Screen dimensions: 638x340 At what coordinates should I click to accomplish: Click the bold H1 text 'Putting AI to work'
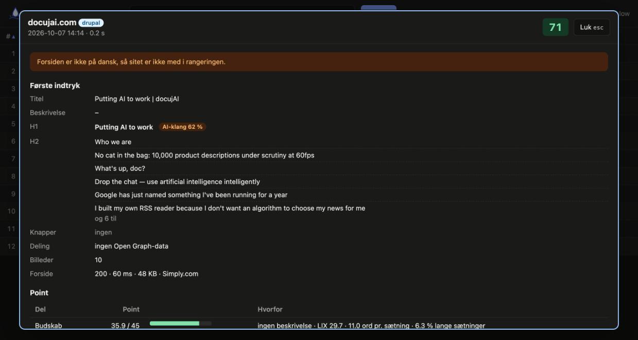[124, 127]
